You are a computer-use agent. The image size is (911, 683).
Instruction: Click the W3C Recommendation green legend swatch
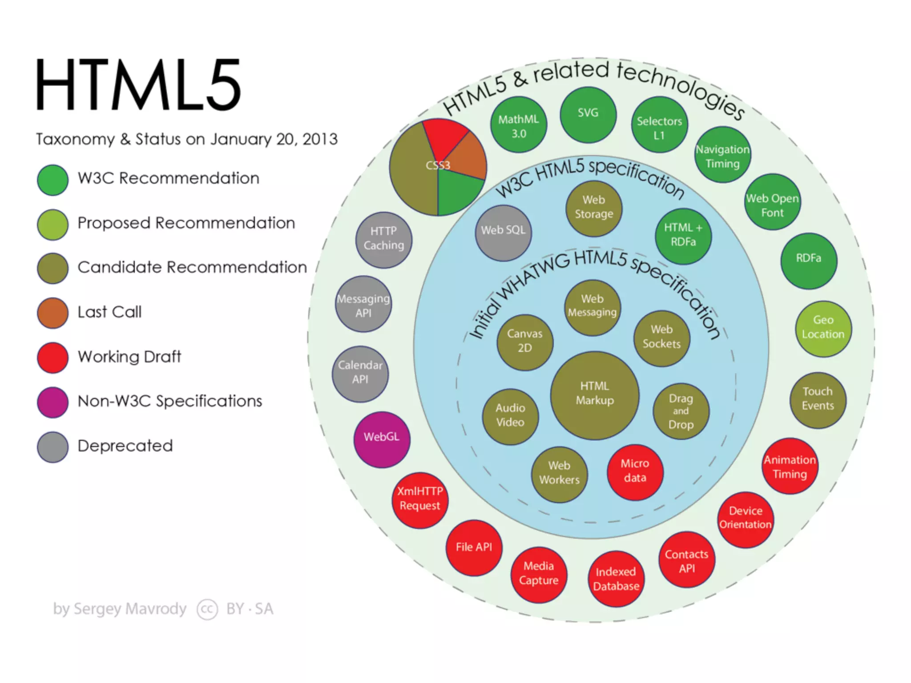(52, 180)
